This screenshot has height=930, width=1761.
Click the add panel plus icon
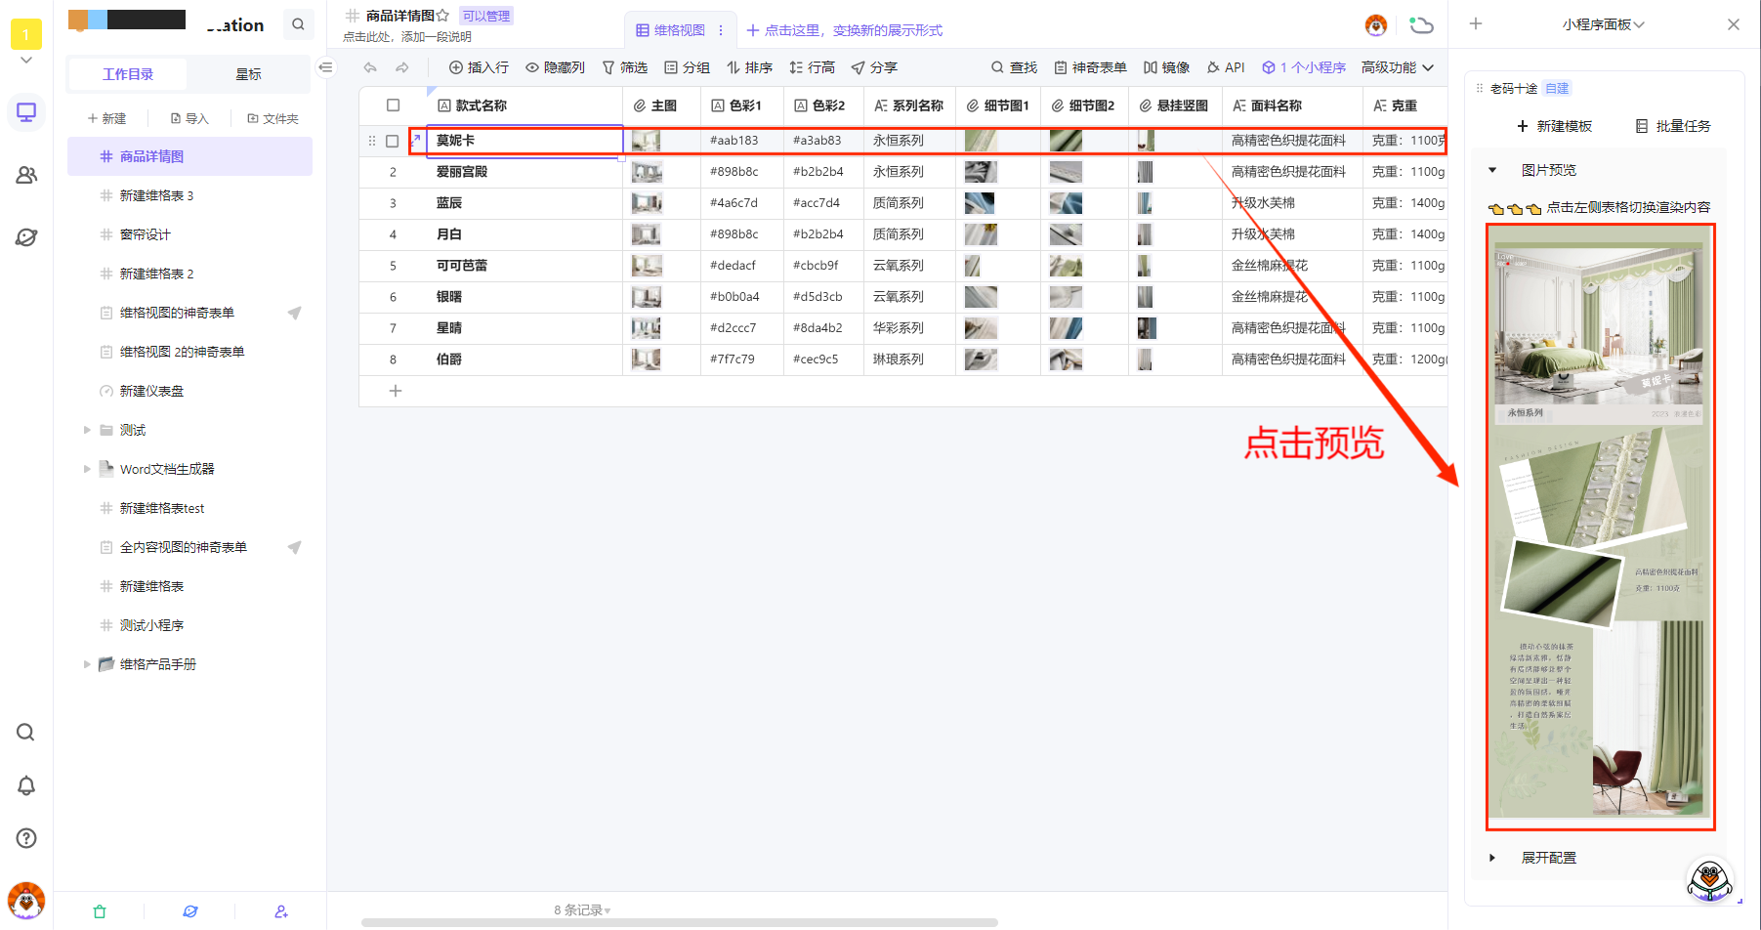click(1476, 24)
